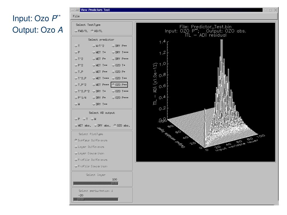The image size is (287, 215).
Task: Choose predictor WET P***
Action: point(101,85)
